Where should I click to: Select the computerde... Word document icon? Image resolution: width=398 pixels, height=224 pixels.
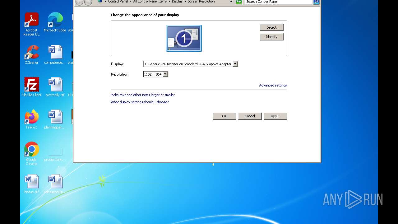tap(55, 55)
